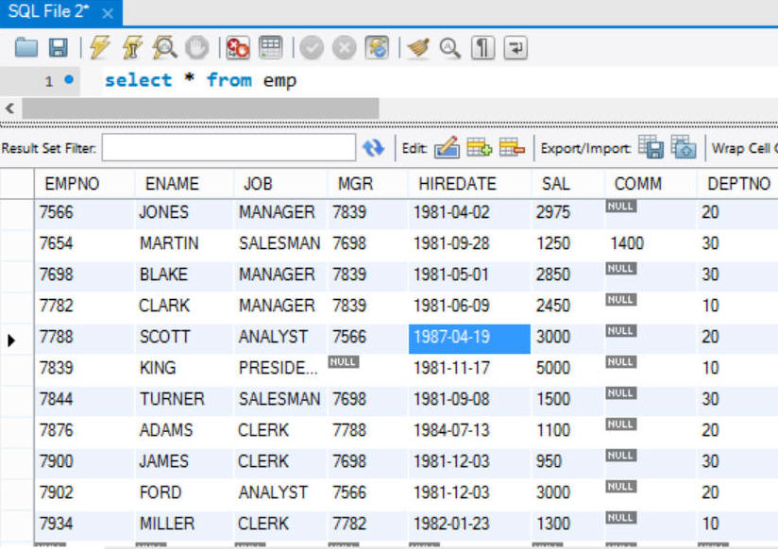Close the SQL File 2* tab
The height and width of the screenshot is (549, 778).
coord(108,14)
